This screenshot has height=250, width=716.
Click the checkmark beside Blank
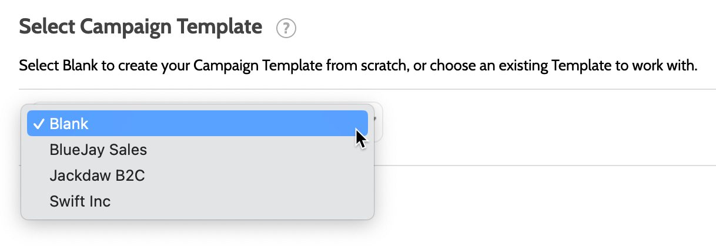point(39,124)
